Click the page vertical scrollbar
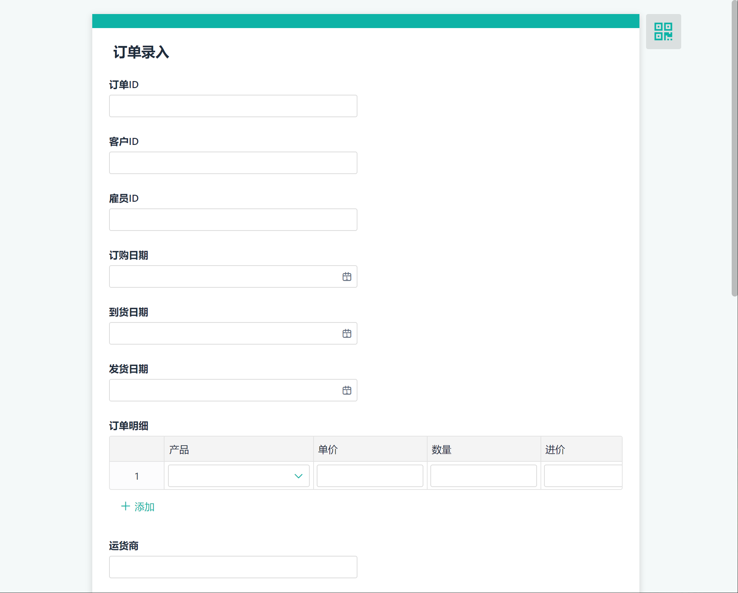This screenshot has width=738, height=593. (734, 149)
